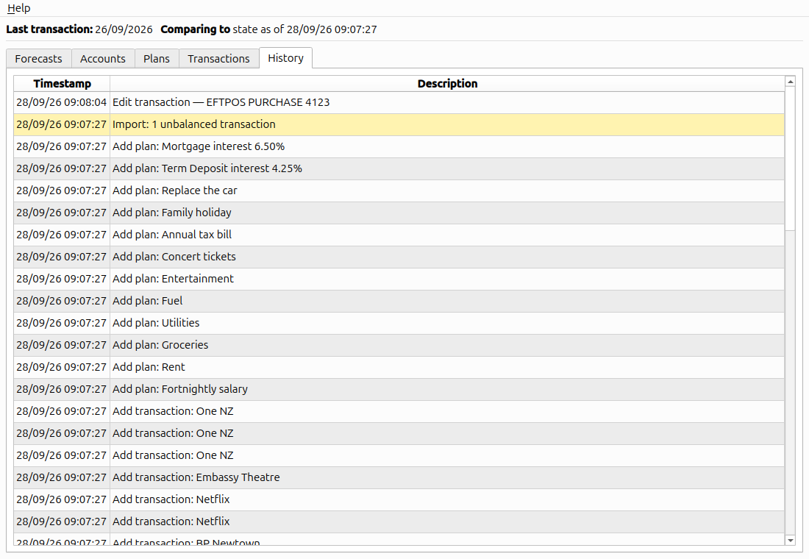Screen dimensions: 809x559
Task: Select the History tab
Action: 285,58
